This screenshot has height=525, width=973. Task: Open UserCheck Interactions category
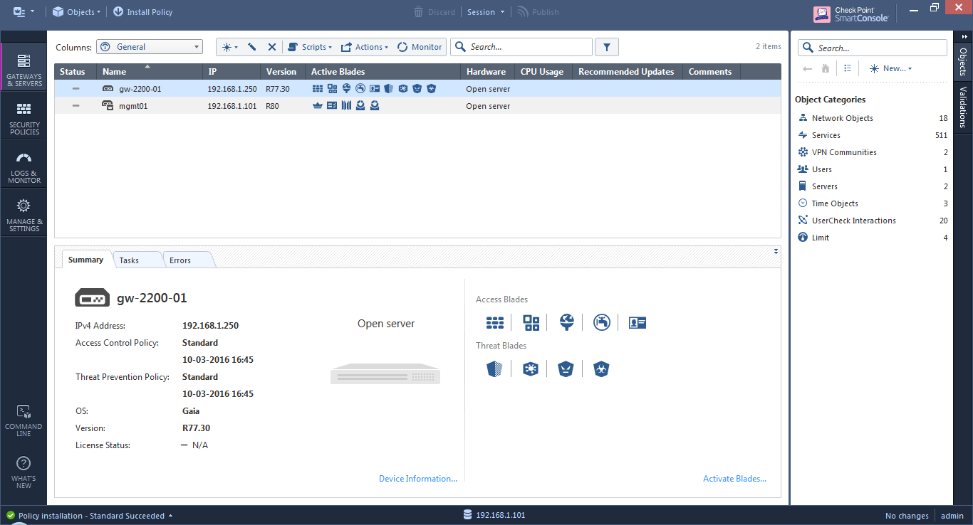(x=873, y=221)
